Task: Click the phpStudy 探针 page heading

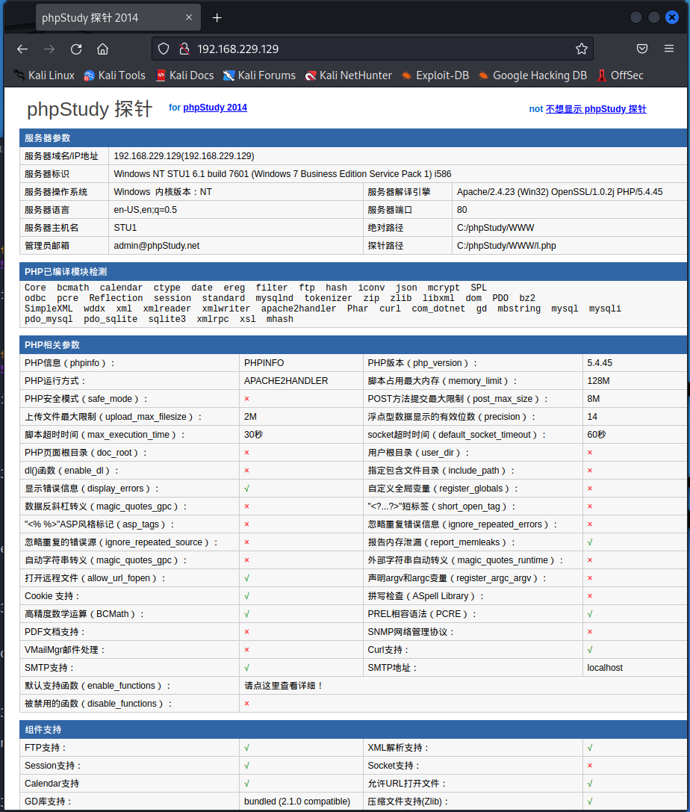Action: (x=90, y=109)
